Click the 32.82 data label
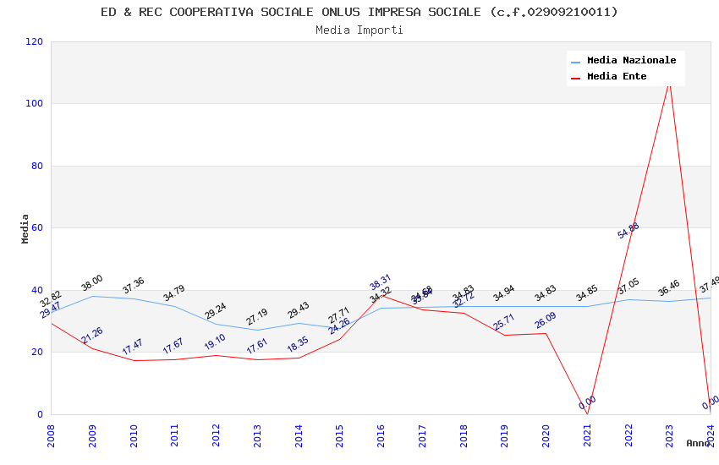The image size is (719, 465). click(x=51, y=298)
